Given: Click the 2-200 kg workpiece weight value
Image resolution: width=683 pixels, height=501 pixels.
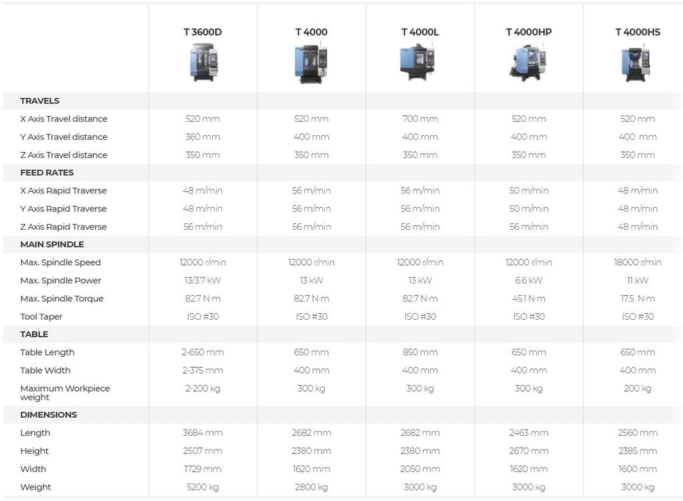Looking at the screenshot, I should (203, 388).
